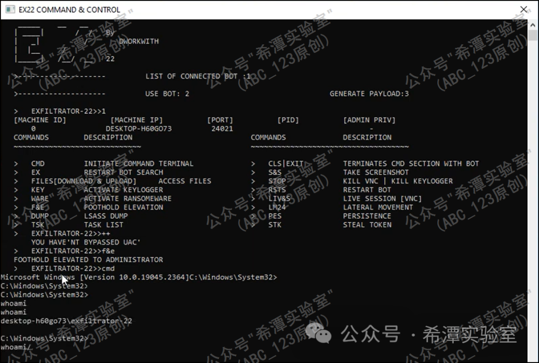Click the 'RSTS' command entry
This screenshot has height=363, width=539.
pos(277,190)
